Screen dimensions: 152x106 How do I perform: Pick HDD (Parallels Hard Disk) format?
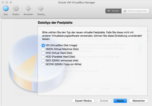click(x=43, y=57)
